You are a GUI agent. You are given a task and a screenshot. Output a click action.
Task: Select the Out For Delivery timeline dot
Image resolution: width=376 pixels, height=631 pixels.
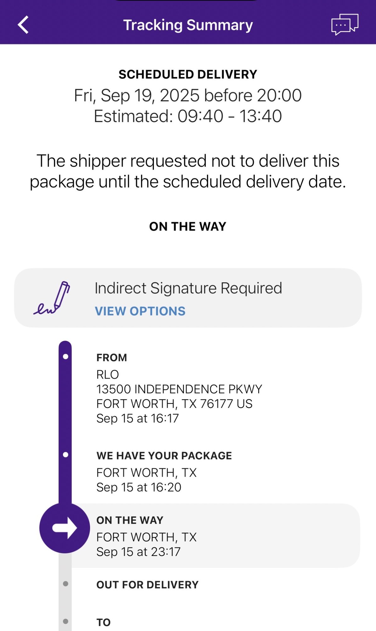(66, 584)
